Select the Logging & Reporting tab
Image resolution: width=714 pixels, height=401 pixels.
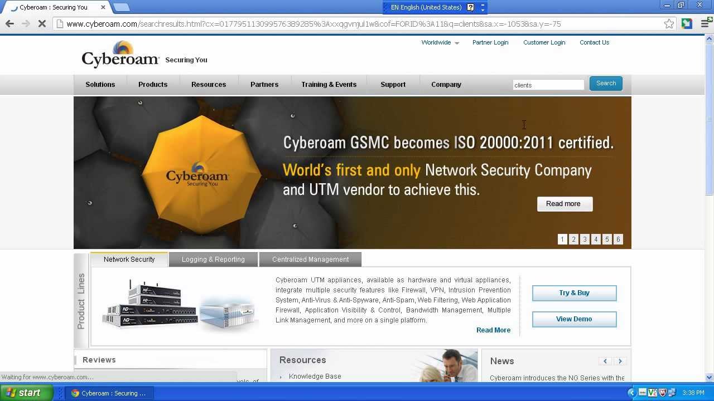coord(213,260)
